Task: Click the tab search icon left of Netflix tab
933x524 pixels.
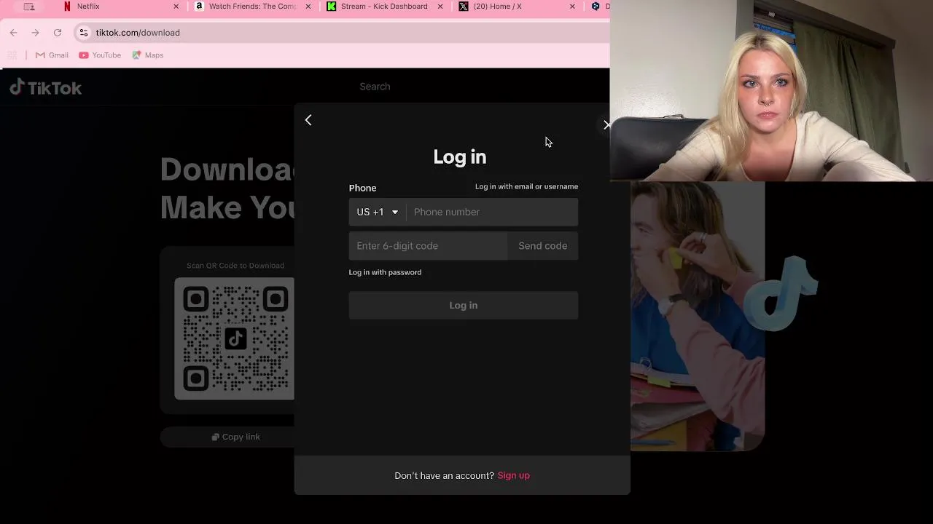Action: (x=29, y=7)
